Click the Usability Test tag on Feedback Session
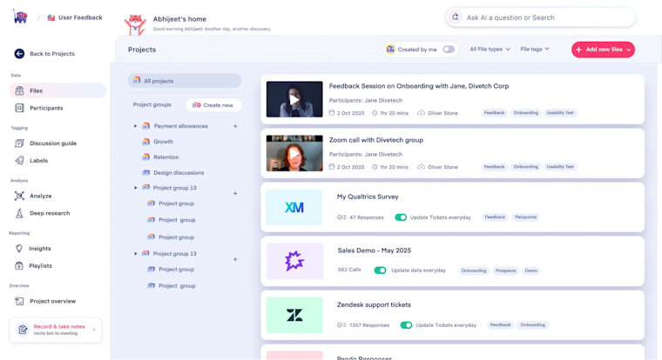The width and height of the screenshot is (662, 360). coord(560,112)
